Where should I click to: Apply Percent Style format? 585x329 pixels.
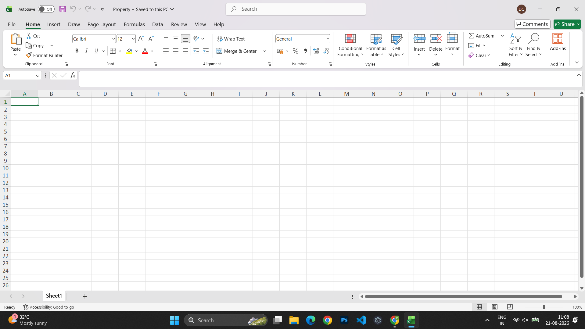[x=295, y=51]
